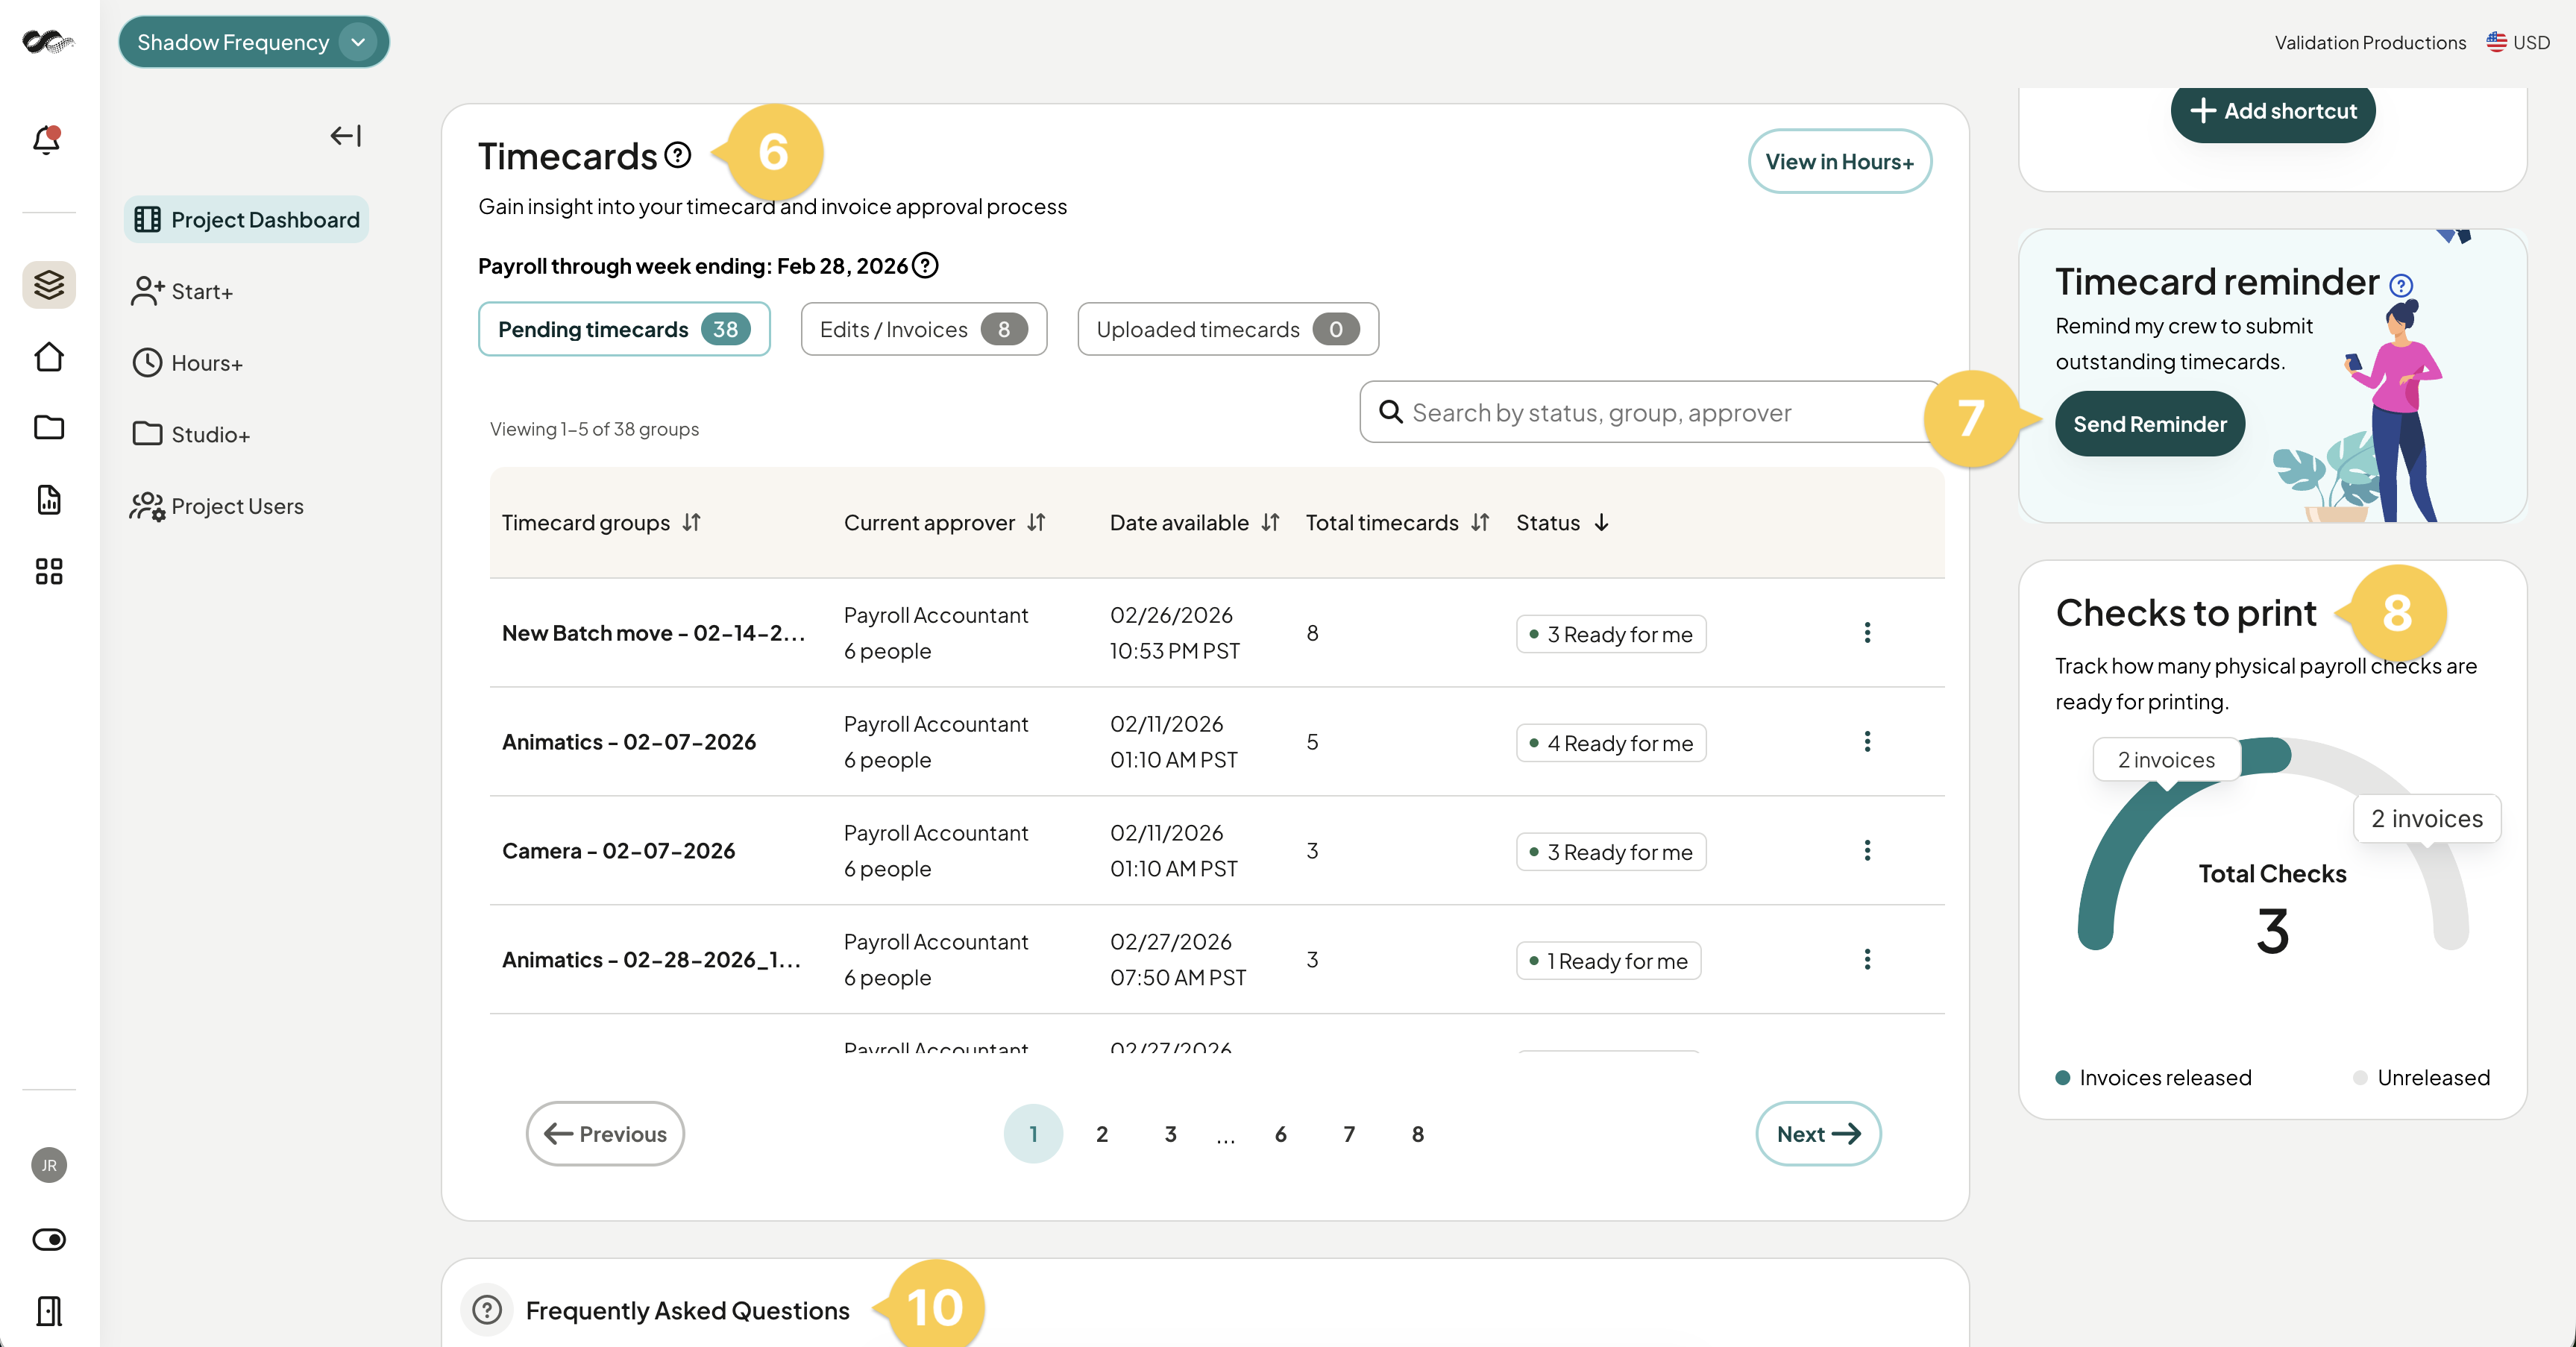2576x1347 pixels.
Task: Click the Next page button
Action: [1818, 1134]
